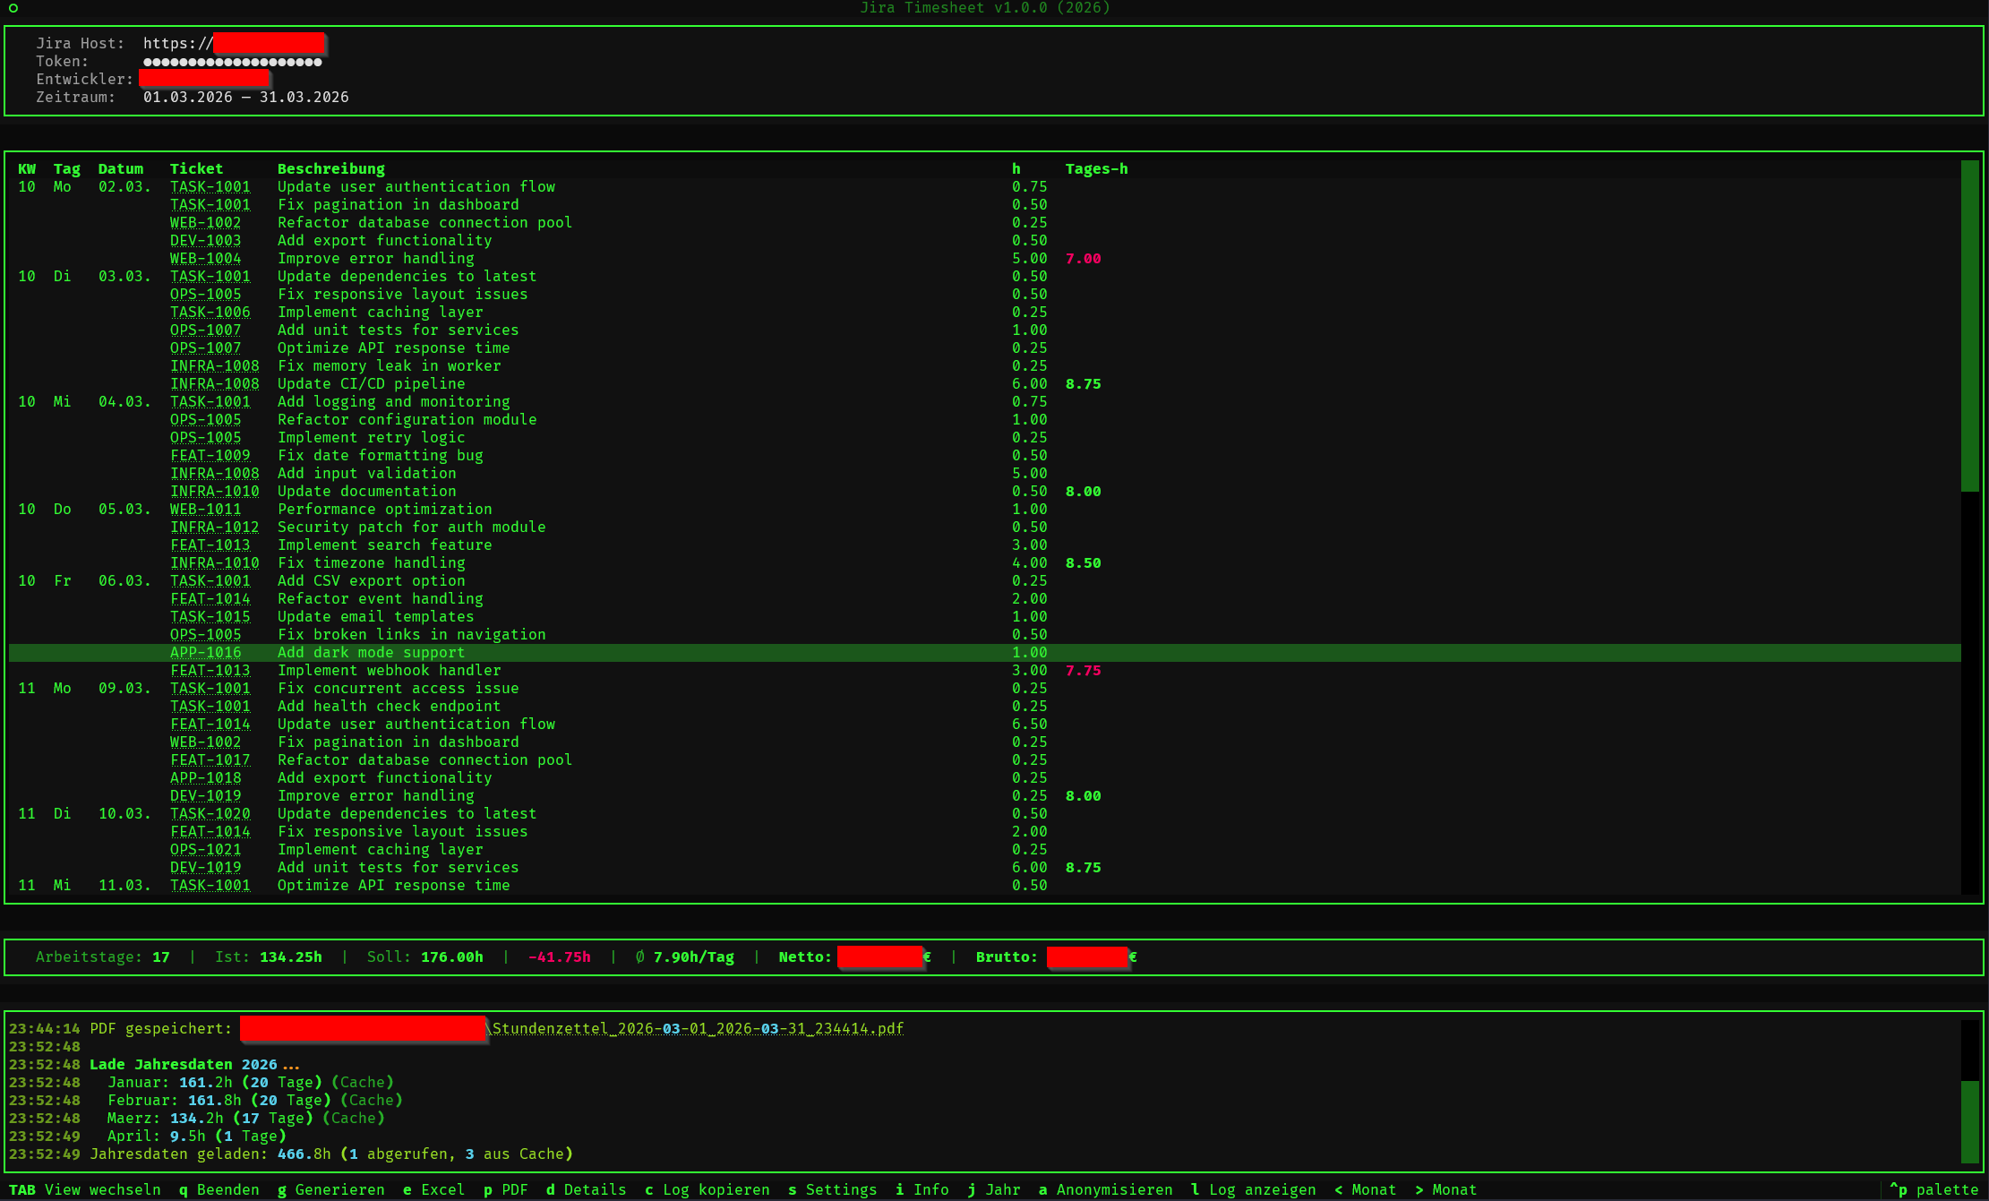Click c Log kopieren in footer
The width and height of the screenshot is (1989, 1201).
coord(707,1189)
